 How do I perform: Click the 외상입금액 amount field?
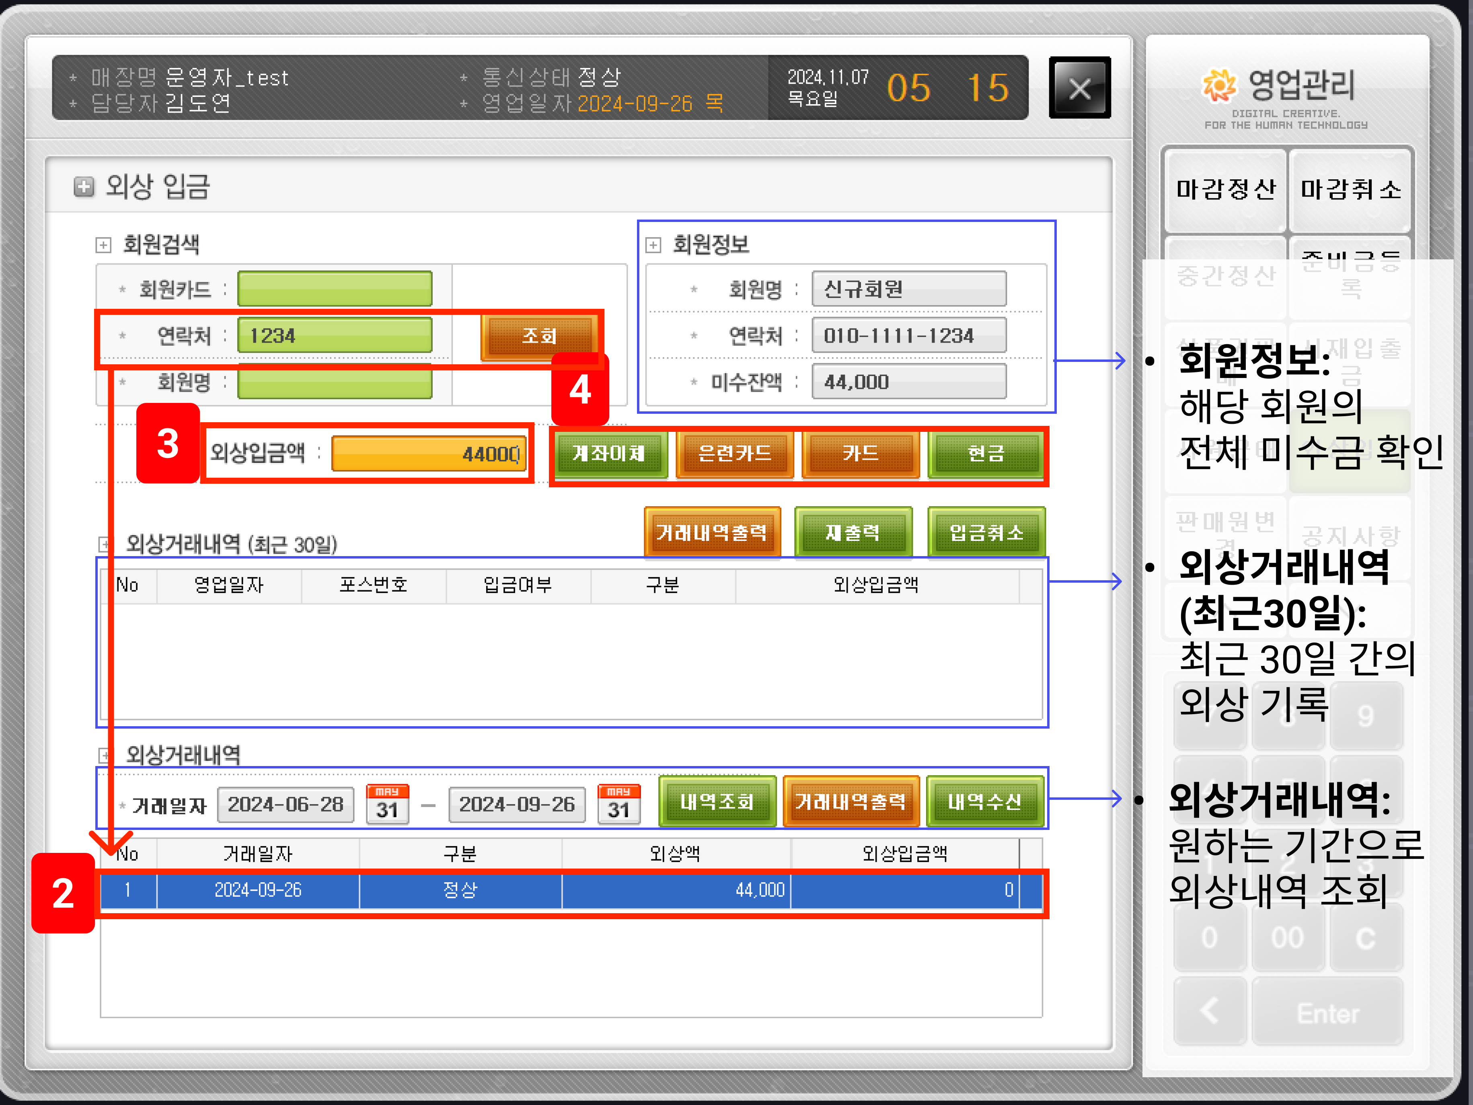coord(429,454)
